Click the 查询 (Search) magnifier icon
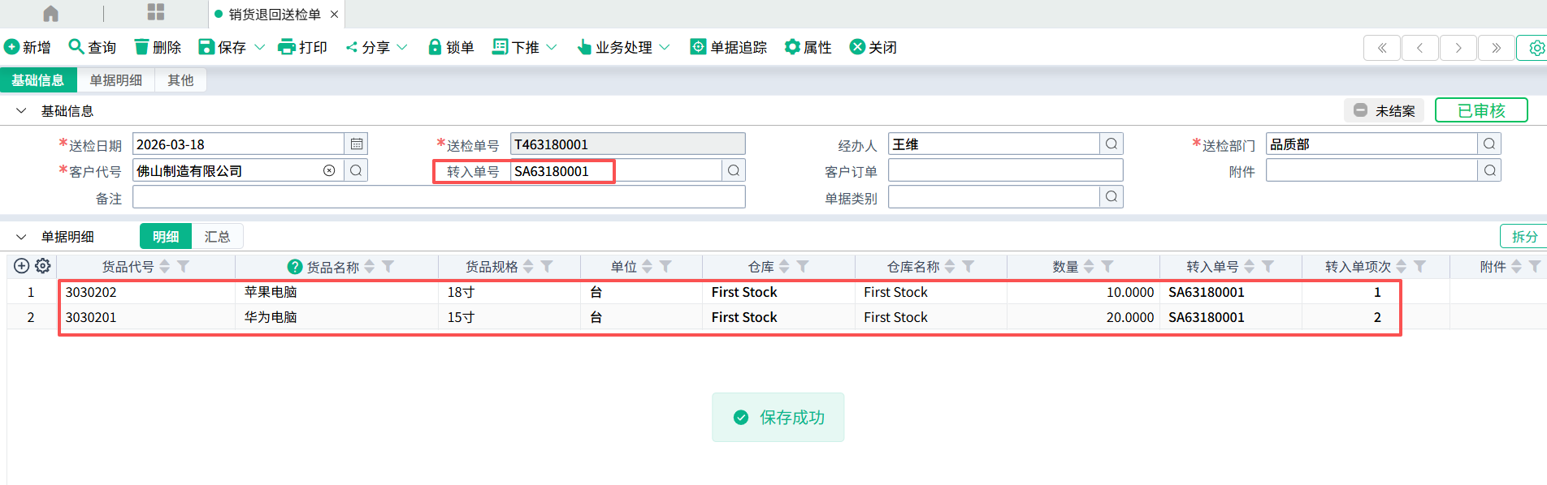Screen dimensions: 1547x485 [76, 46]
